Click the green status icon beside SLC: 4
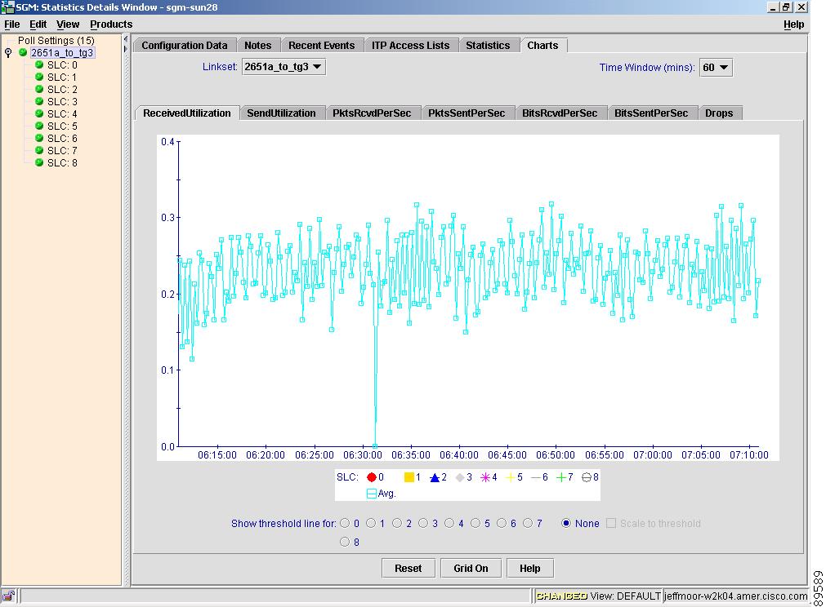 click(39, 114)
